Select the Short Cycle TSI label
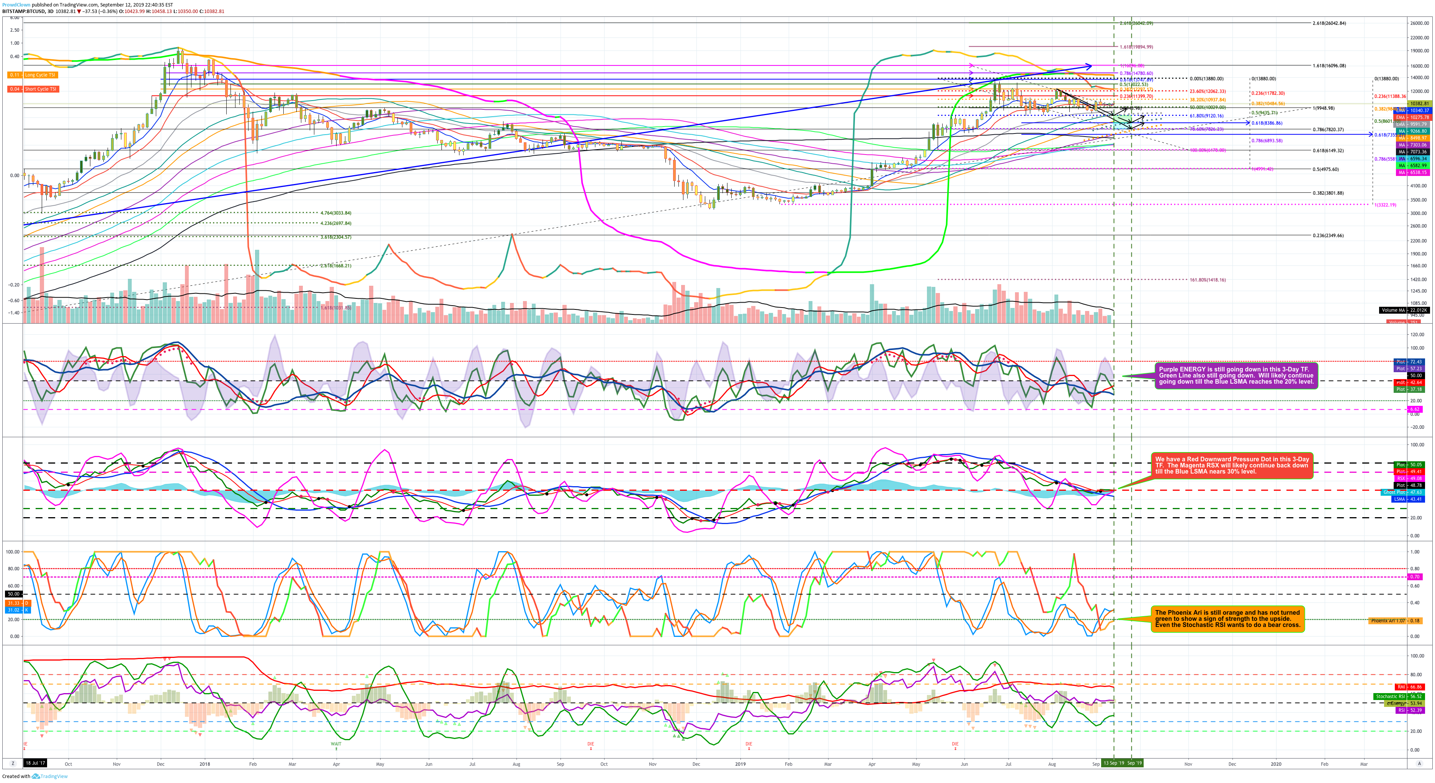The height and width of the screenshot is (783, 1435). (41, 89)
